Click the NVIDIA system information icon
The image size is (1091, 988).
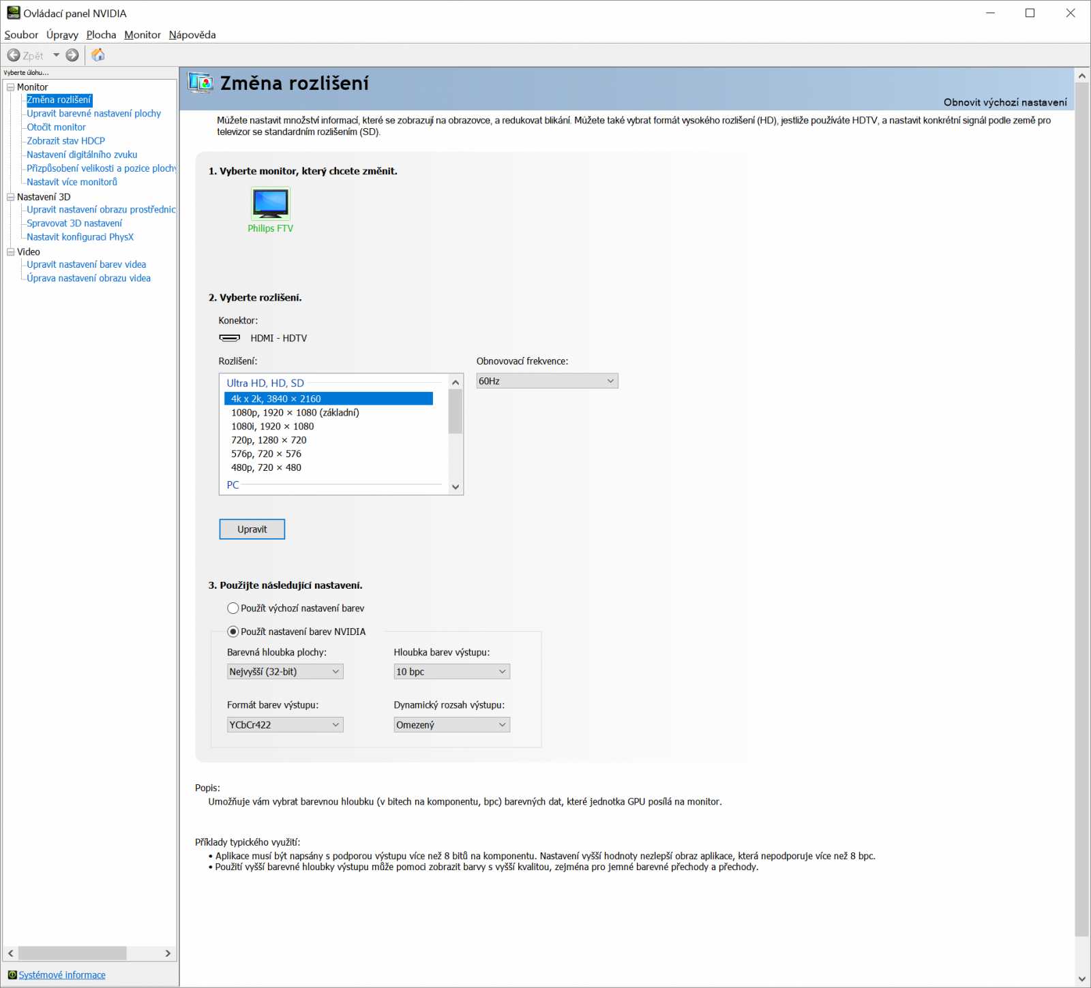[12, 975]
